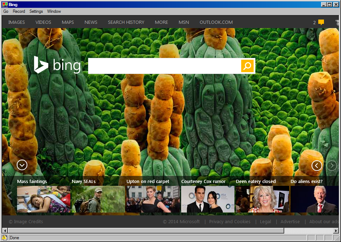Click the lock icon in status bar
341x242 pixels.
point(5,238)
